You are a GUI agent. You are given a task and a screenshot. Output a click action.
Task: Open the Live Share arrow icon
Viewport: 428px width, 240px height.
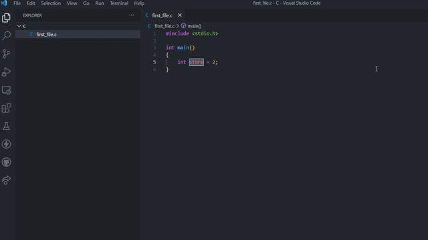pyautogui.click(x=6, y=180)
